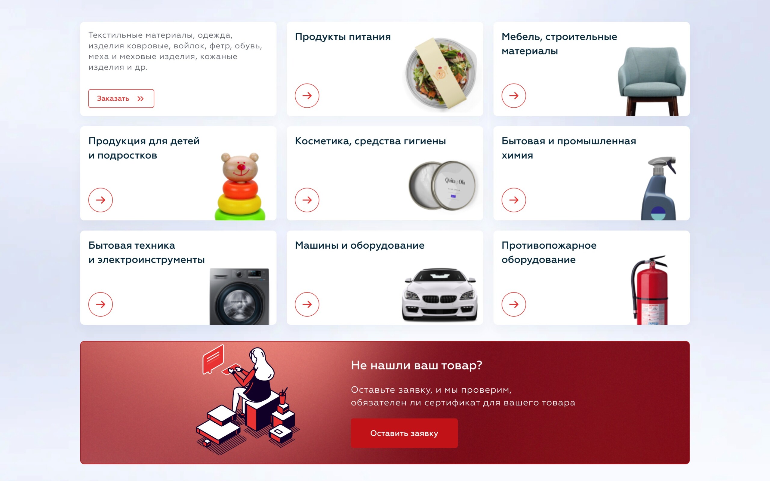Screen dimensions: 770x481
Task: Open the arrow in Косметика, средства гигиены card
Action: click(x=307, y=200)
